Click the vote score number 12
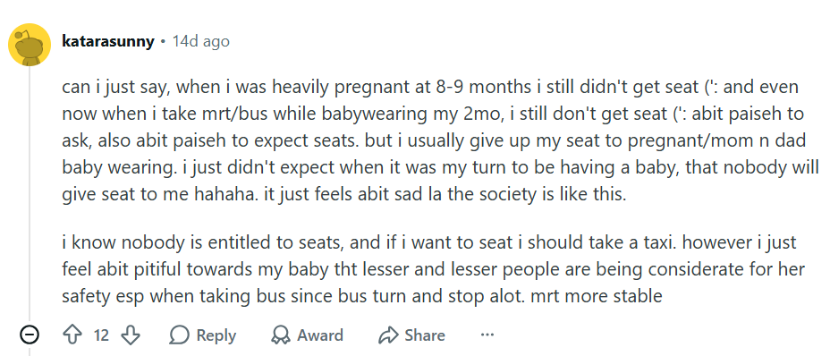 [x=101, y=335]
